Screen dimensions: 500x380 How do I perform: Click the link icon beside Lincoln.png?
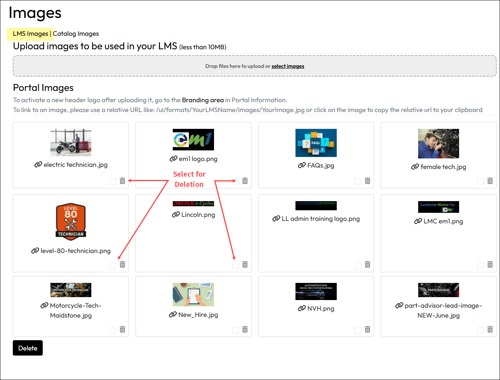coord(176,215)
